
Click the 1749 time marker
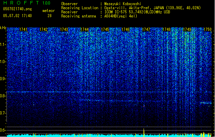click(x=187, y=29)
